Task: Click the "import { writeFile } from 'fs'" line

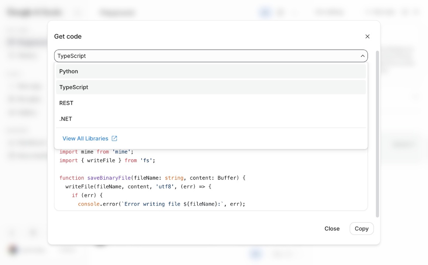Action: click(x=107, y=161)
